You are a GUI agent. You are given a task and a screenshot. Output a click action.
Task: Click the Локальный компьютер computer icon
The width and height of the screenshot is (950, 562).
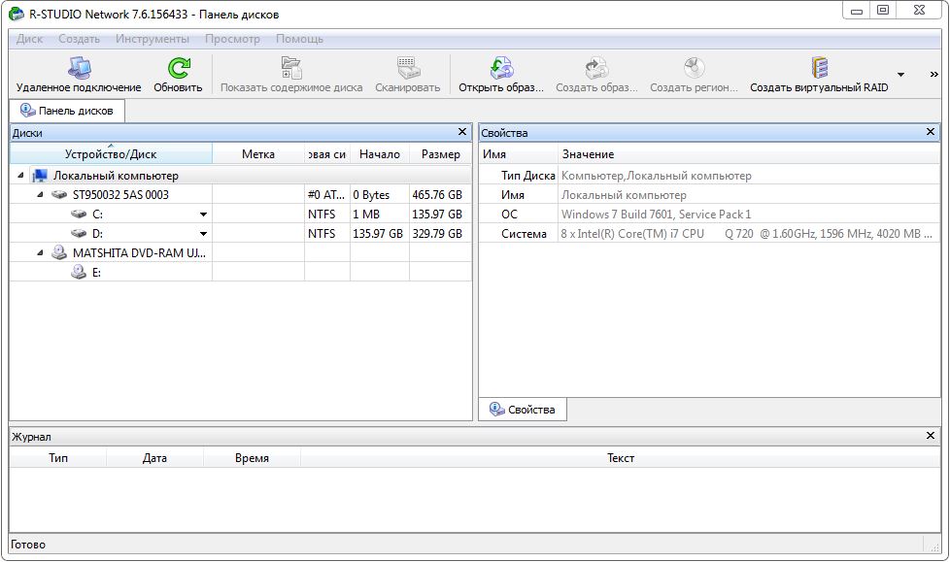[40, 176]
